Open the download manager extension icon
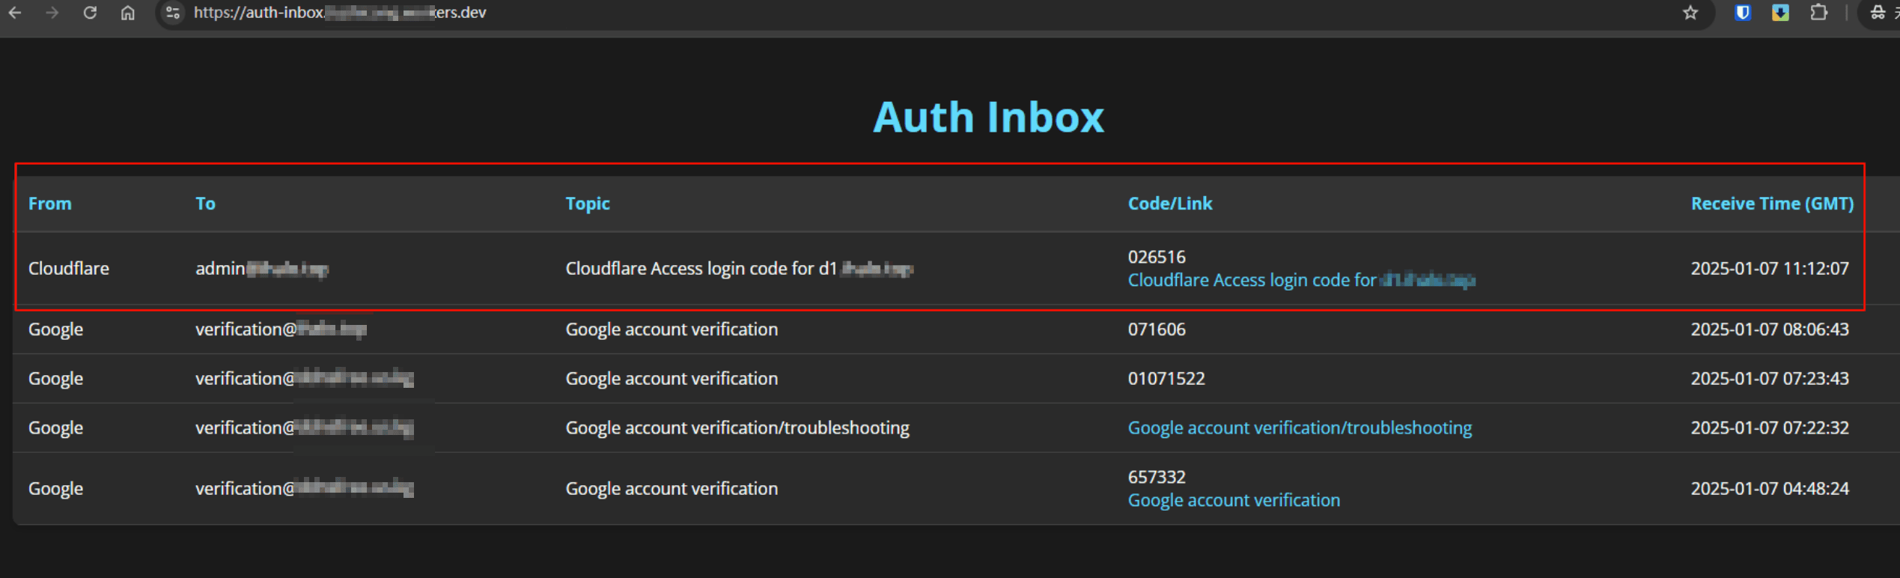This screenshot has width=1900, height=578. [x=1780, y=13]
